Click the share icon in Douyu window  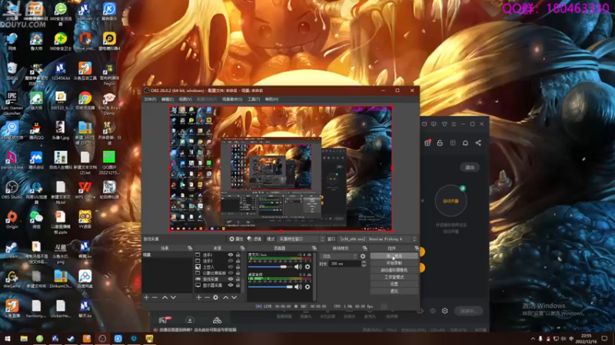pos(478,143)
